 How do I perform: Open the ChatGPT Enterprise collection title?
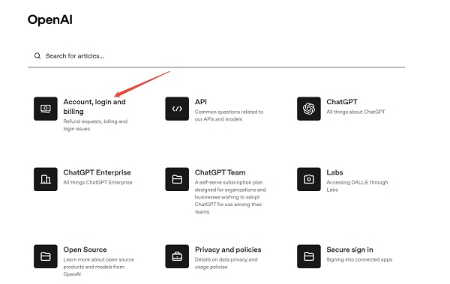click(x=97, y=172)
